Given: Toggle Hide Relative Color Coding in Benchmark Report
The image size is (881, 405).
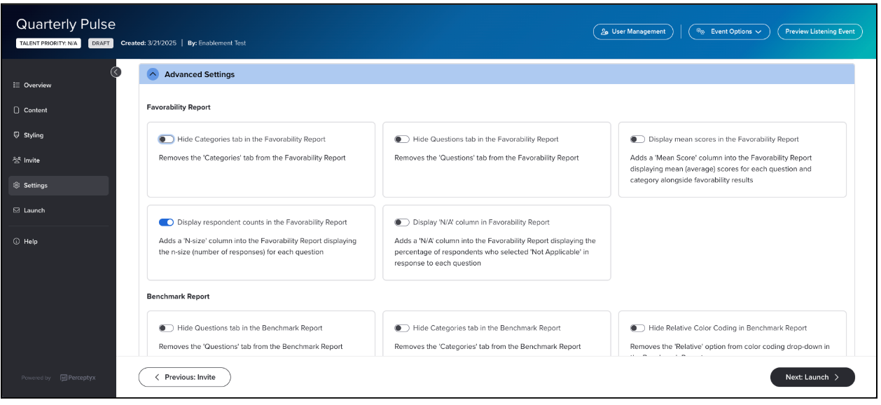Looking at the screenshot, I should coord(637,328).
